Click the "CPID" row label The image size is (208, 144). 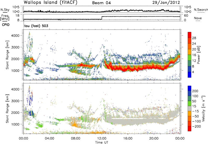[6, 25]
